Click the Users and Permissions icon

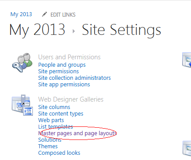pos(22,62)
